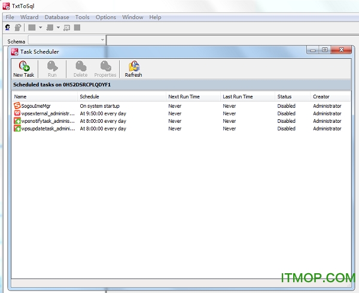Sort by the Name column header
This screenshot has height=293, width=359.
[45, 96]
